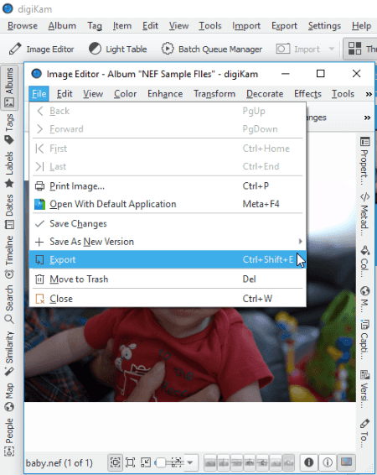The height and width of the screenshot is (475, 377).
Task: Choose Print Image... from File menu
Action: (x=168, y=186)
